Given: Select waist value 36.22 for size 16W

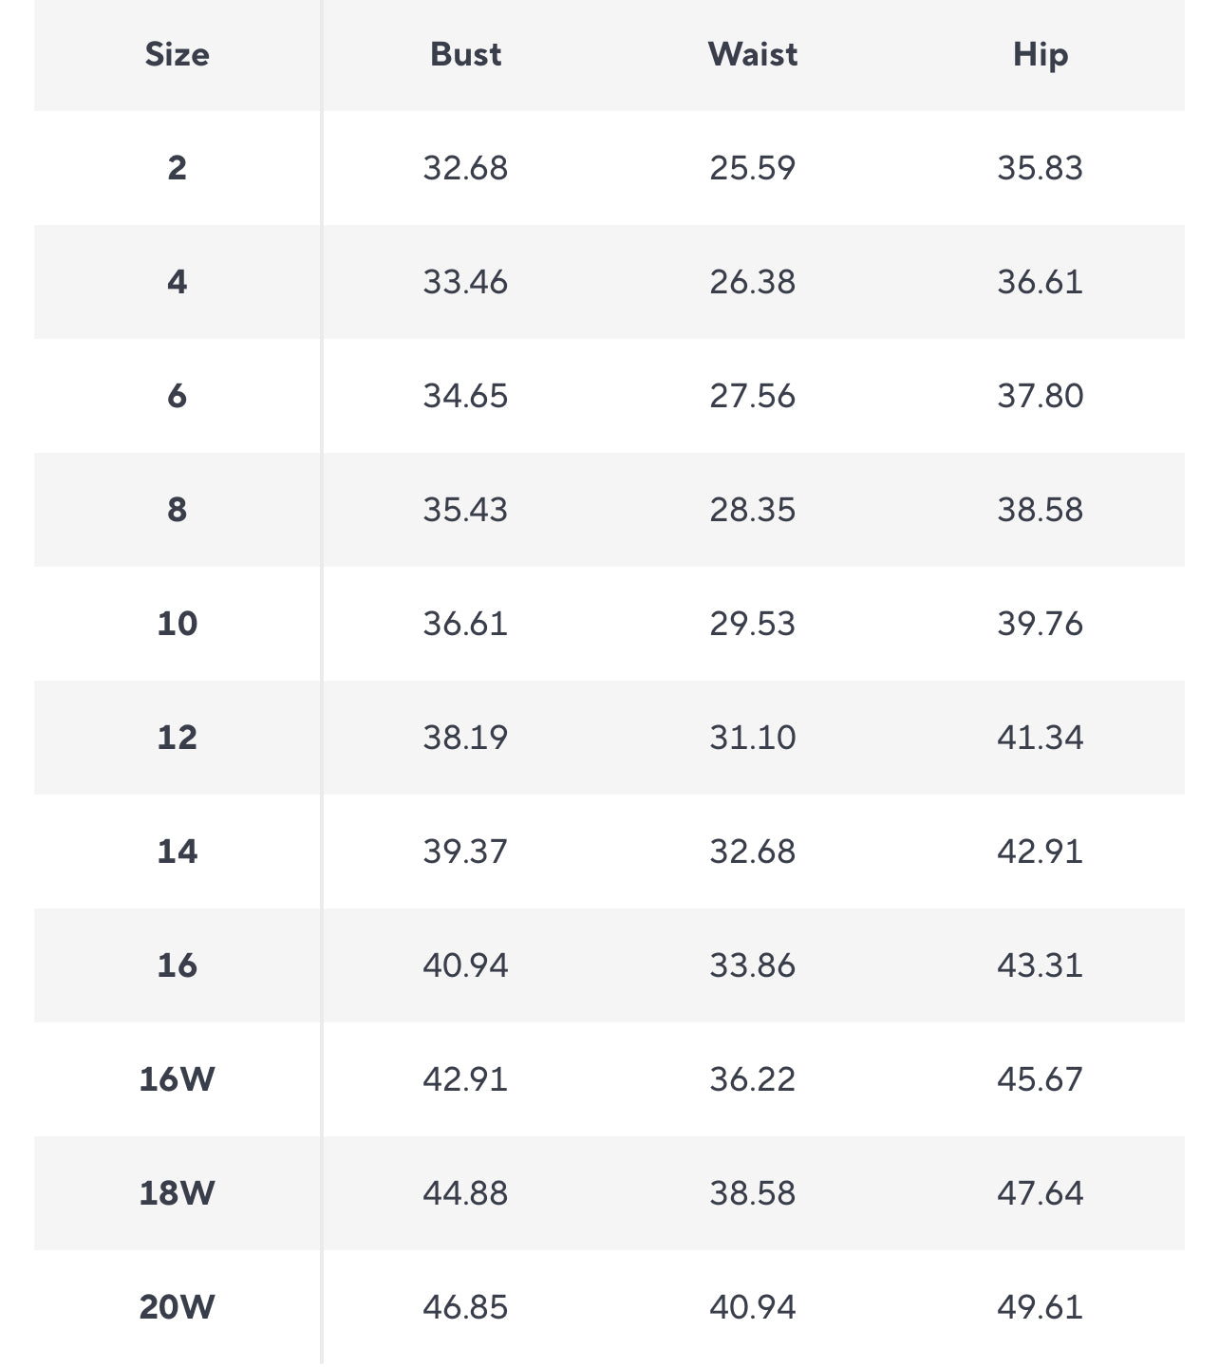Looking at the screenshot, I should click(753, 1079).
